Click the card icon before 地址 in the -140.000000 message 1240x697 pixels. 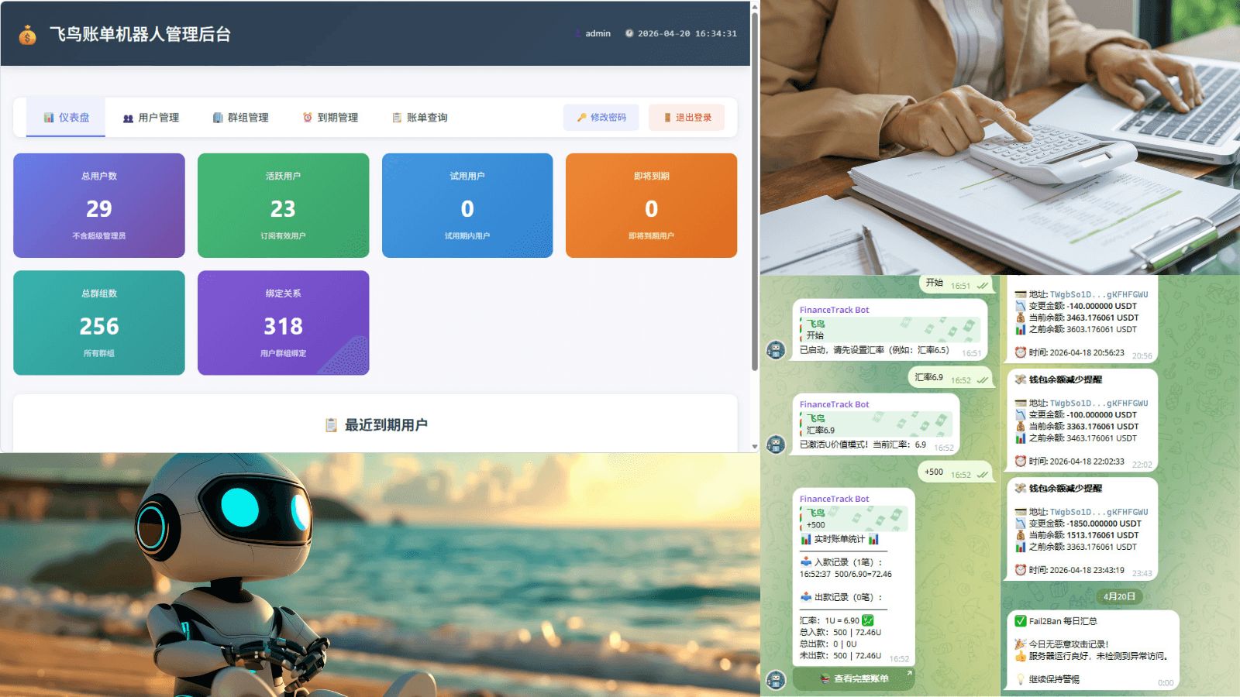point(1021,294)
